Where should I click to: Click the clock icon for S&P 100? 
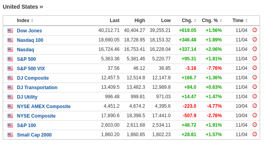255,124
